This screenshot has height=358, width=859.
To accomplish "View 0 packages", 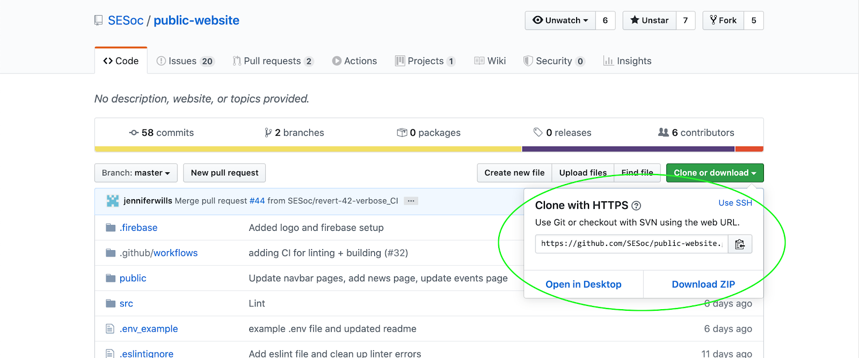I will [429, 133].
